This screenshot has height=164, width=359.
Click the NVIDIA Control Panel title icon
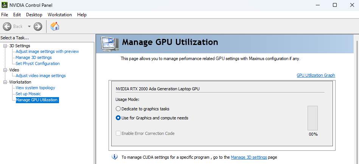(4, 5)
